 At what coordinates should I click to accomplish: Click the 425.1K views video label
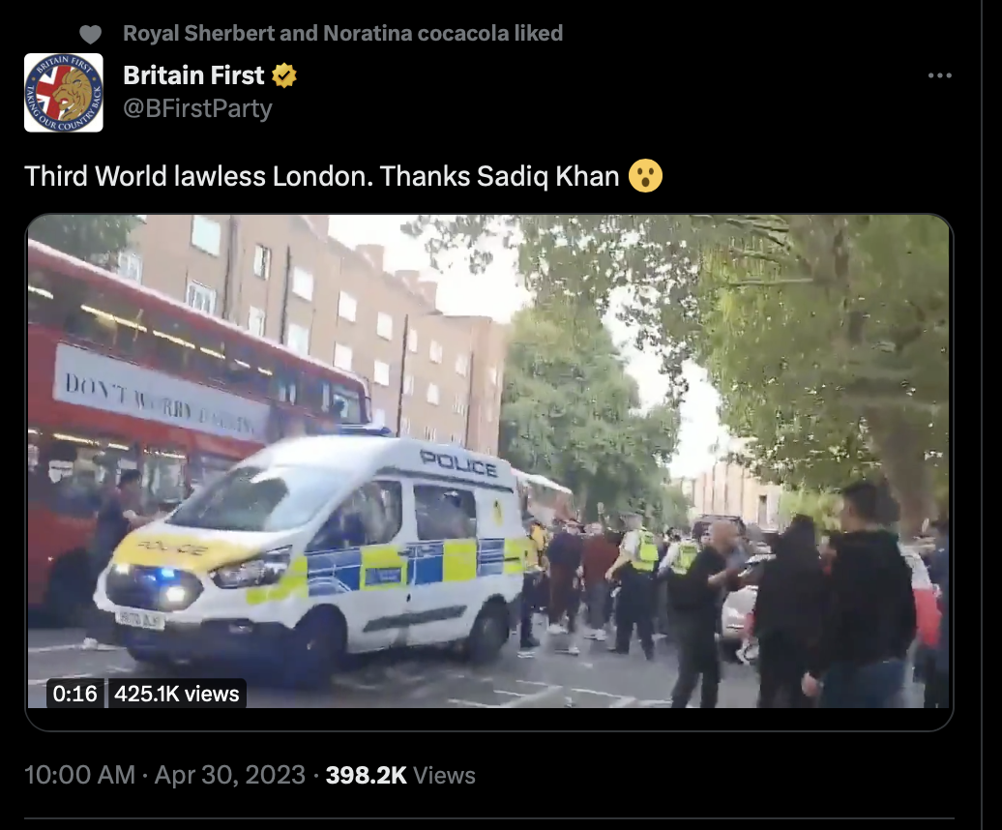point(176,694)
